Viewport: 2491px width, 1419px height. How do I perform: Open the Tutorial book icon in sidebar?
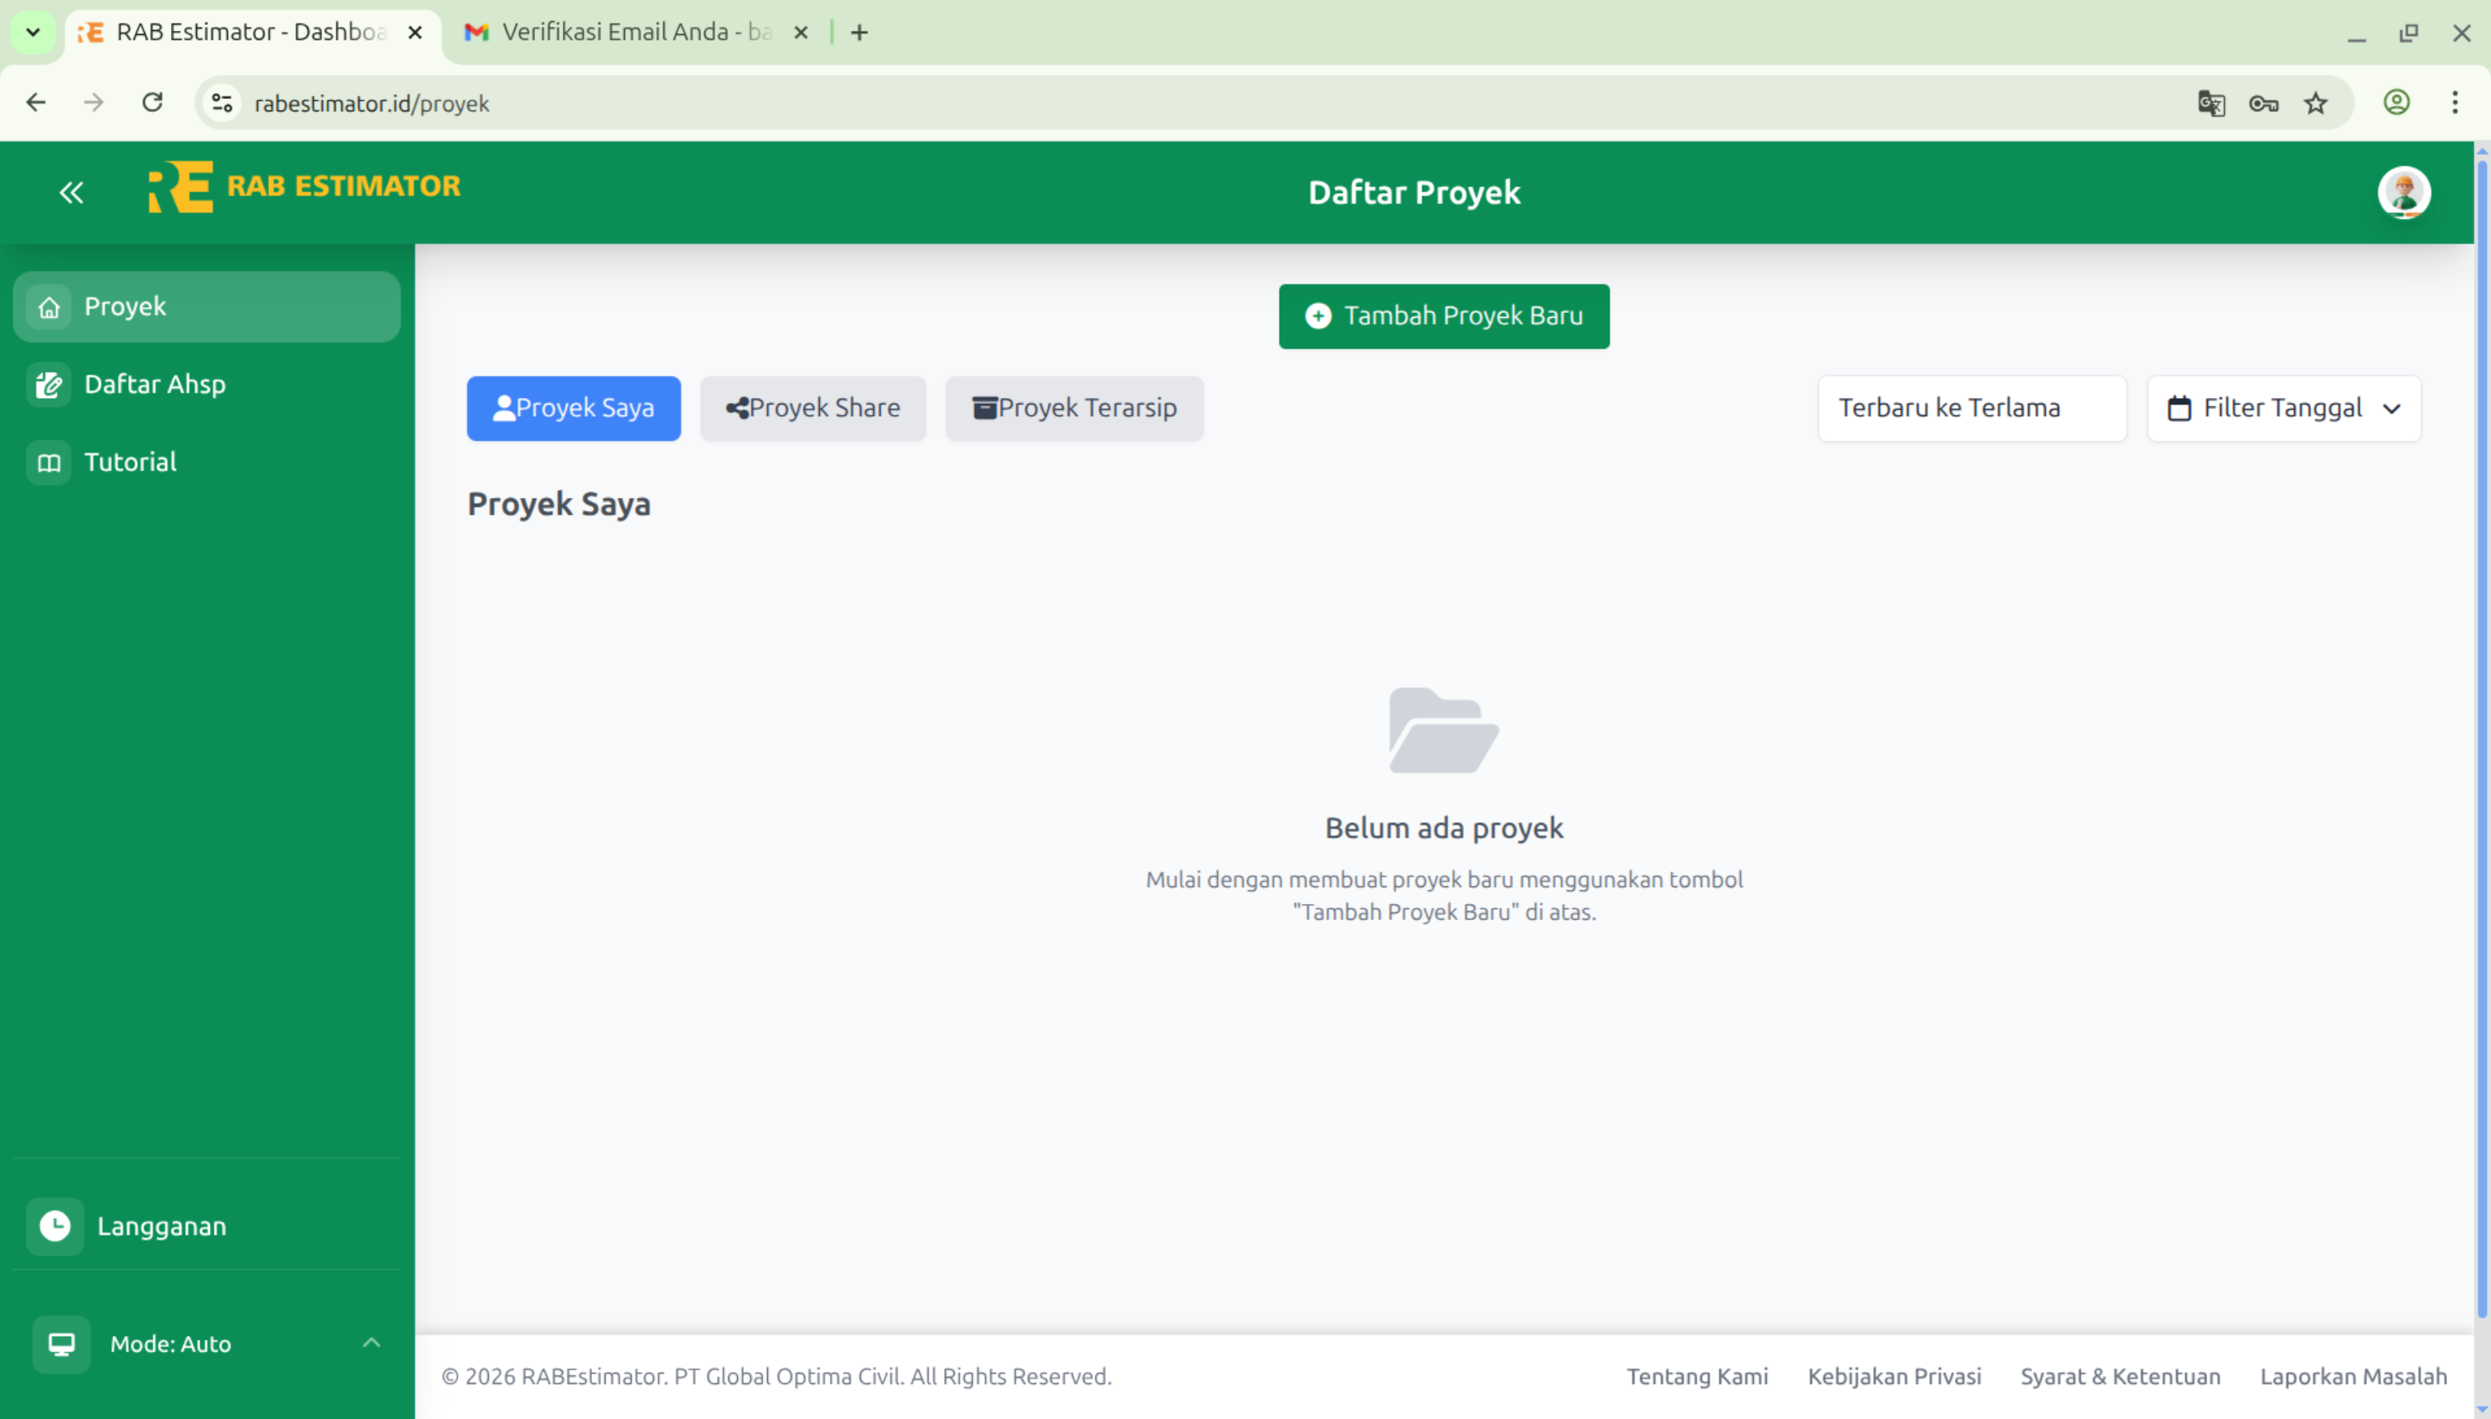49,461
